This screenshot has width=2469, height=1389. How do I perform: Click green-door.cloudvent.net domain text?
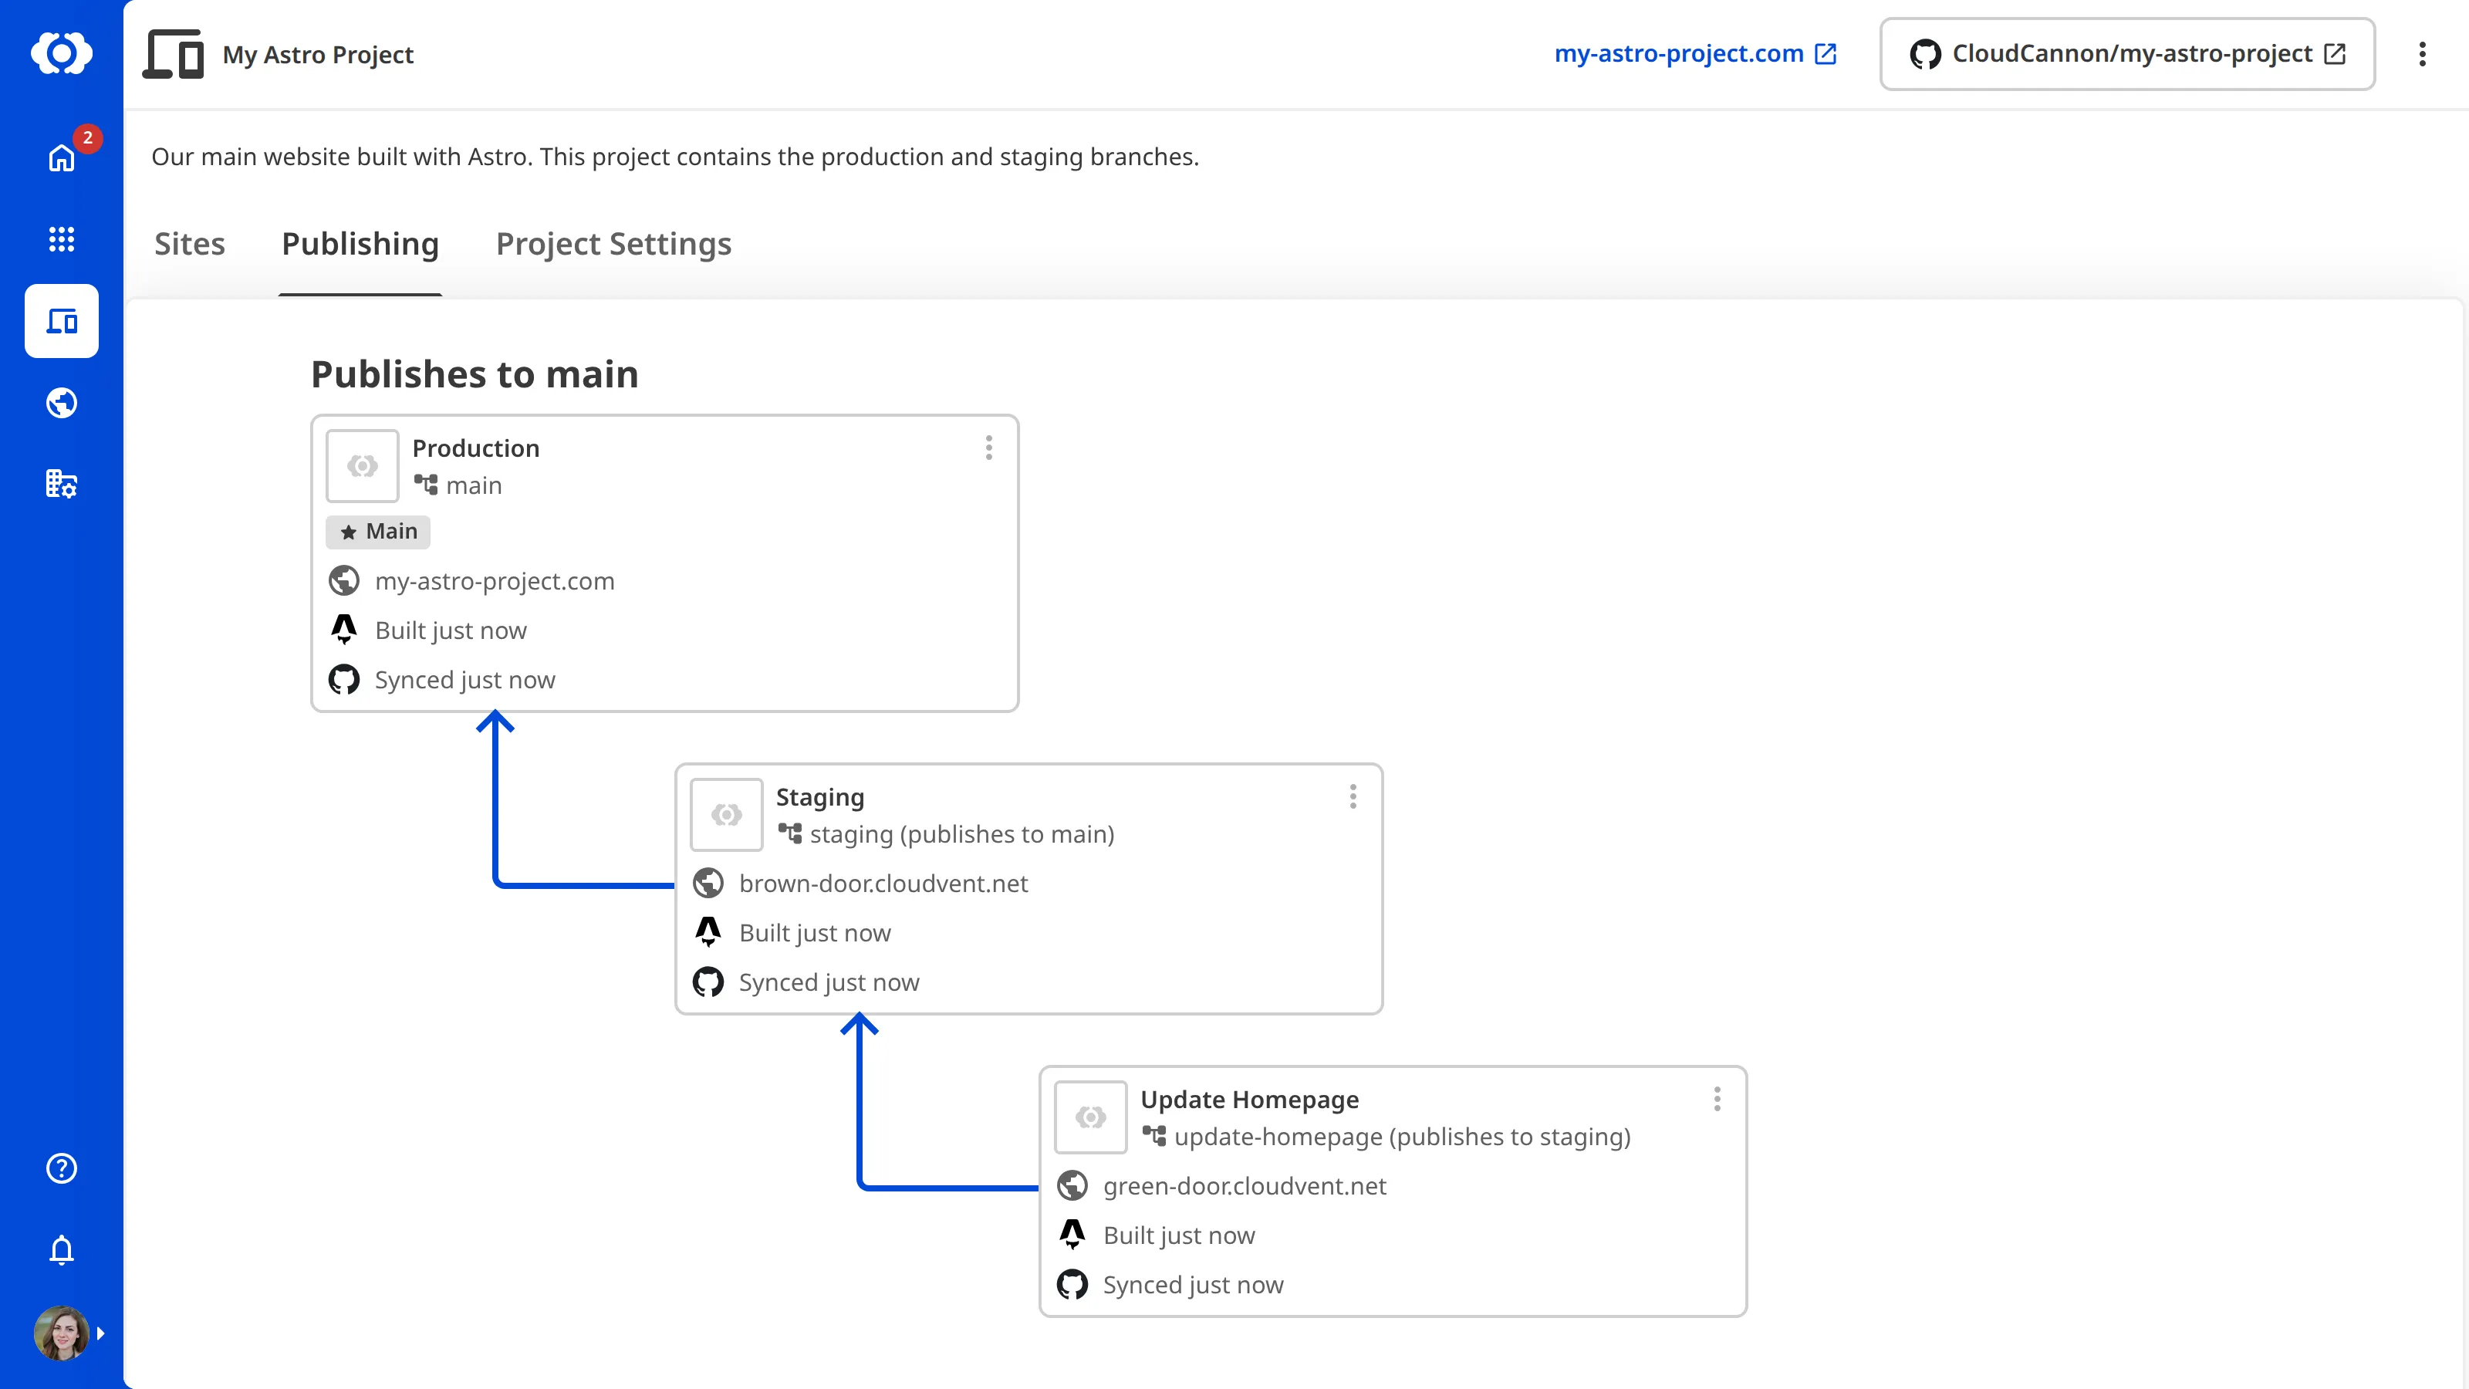(1245, 1186)
